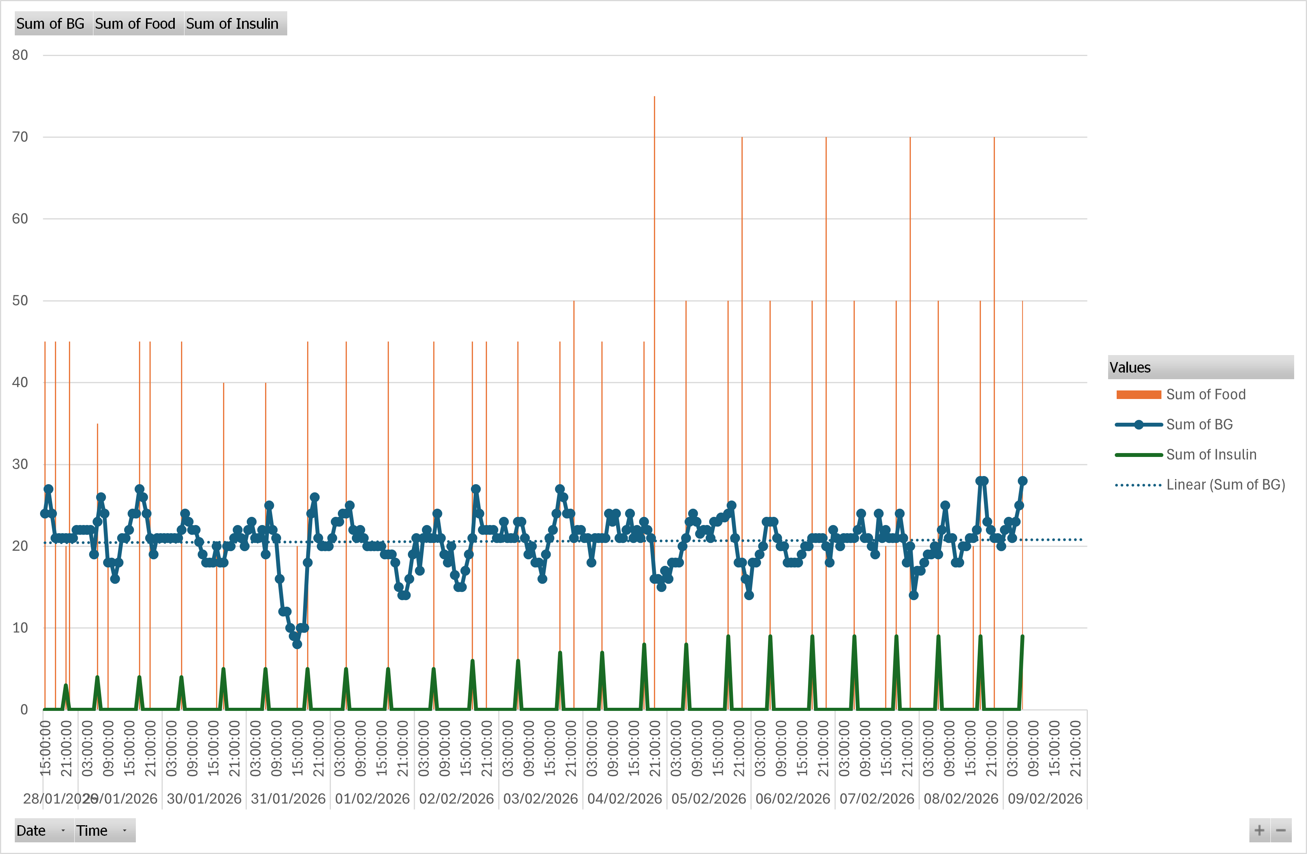1307x854 pixels.
Task: Open the Date field filter dropdown
Action: coord(63,830)
